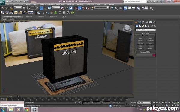Image resolution: width=180 pixels, height=112 pixels.
Task: Click the Teapot primitive button
Action: 140,49
